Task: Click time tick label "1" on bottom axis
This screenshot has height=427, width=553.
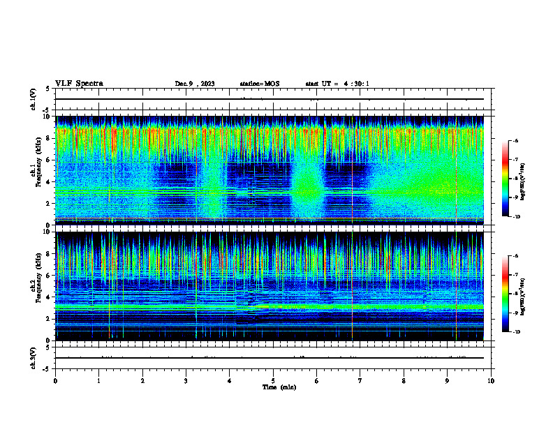Action: 98,380
